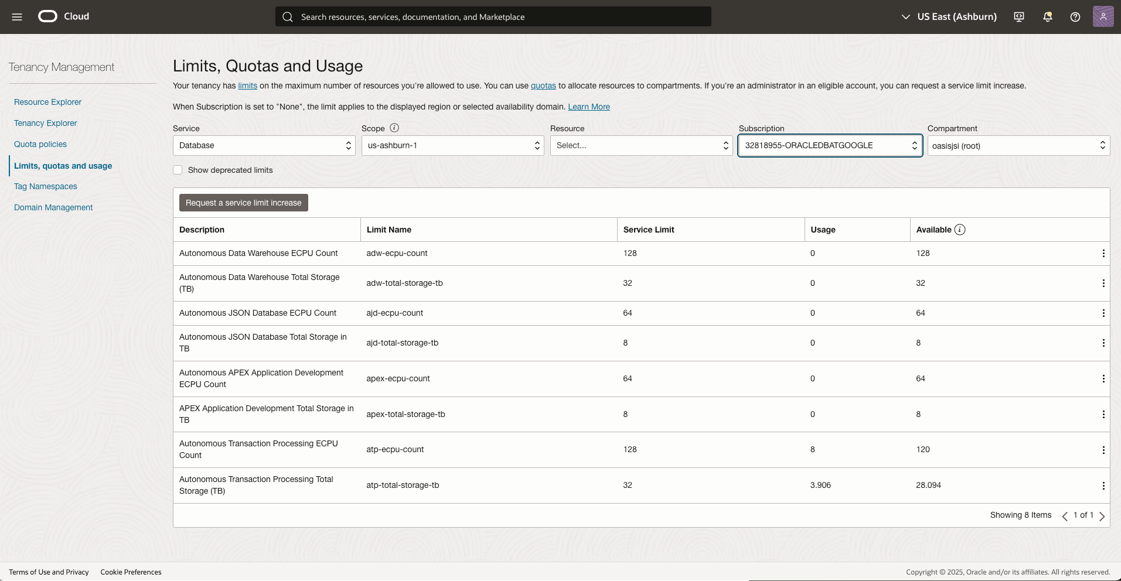
Task: Open the user profile avatar menu
Action: [x=1104, y=16]
